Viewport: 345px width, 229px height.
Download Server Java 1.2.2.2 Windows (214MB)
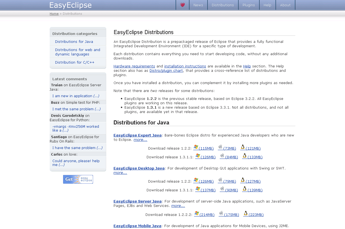click(207, 215)
